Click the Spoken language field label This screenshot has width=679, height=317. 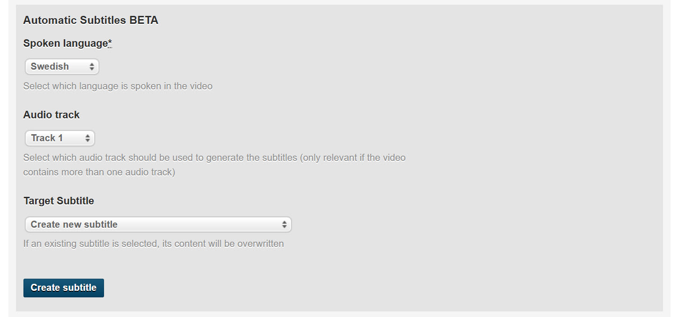pyautogui.click(x=65, y=43)
